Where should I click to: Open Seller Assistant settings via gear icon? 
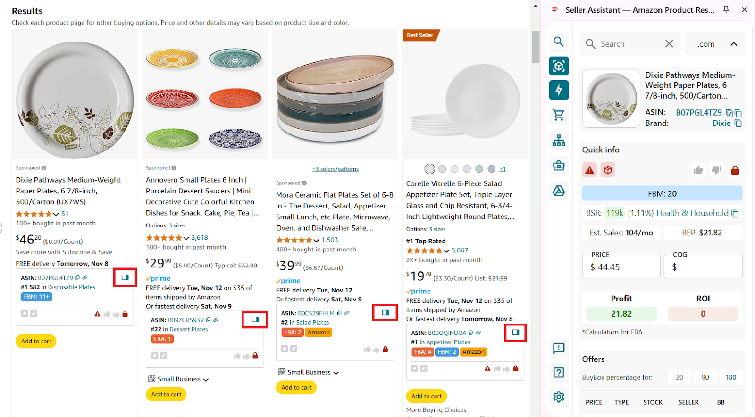[559, 397]
